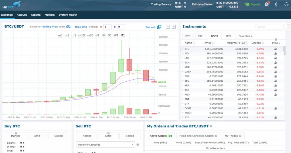The width and height of the screenshot is (291, 153).
Task: Select the m15 timeframe
Action: 82,35
